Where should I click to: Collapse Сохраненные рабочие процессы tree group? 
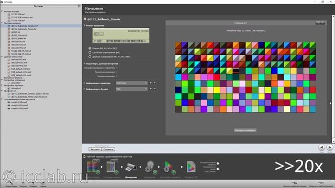tap(2, 99)
